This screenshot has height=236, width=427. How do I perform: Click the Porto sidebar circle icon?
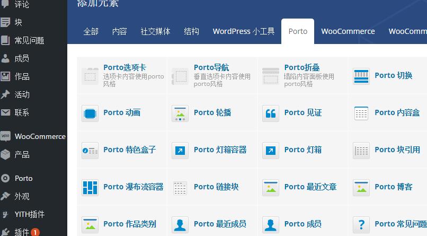(x=5, y=178)
